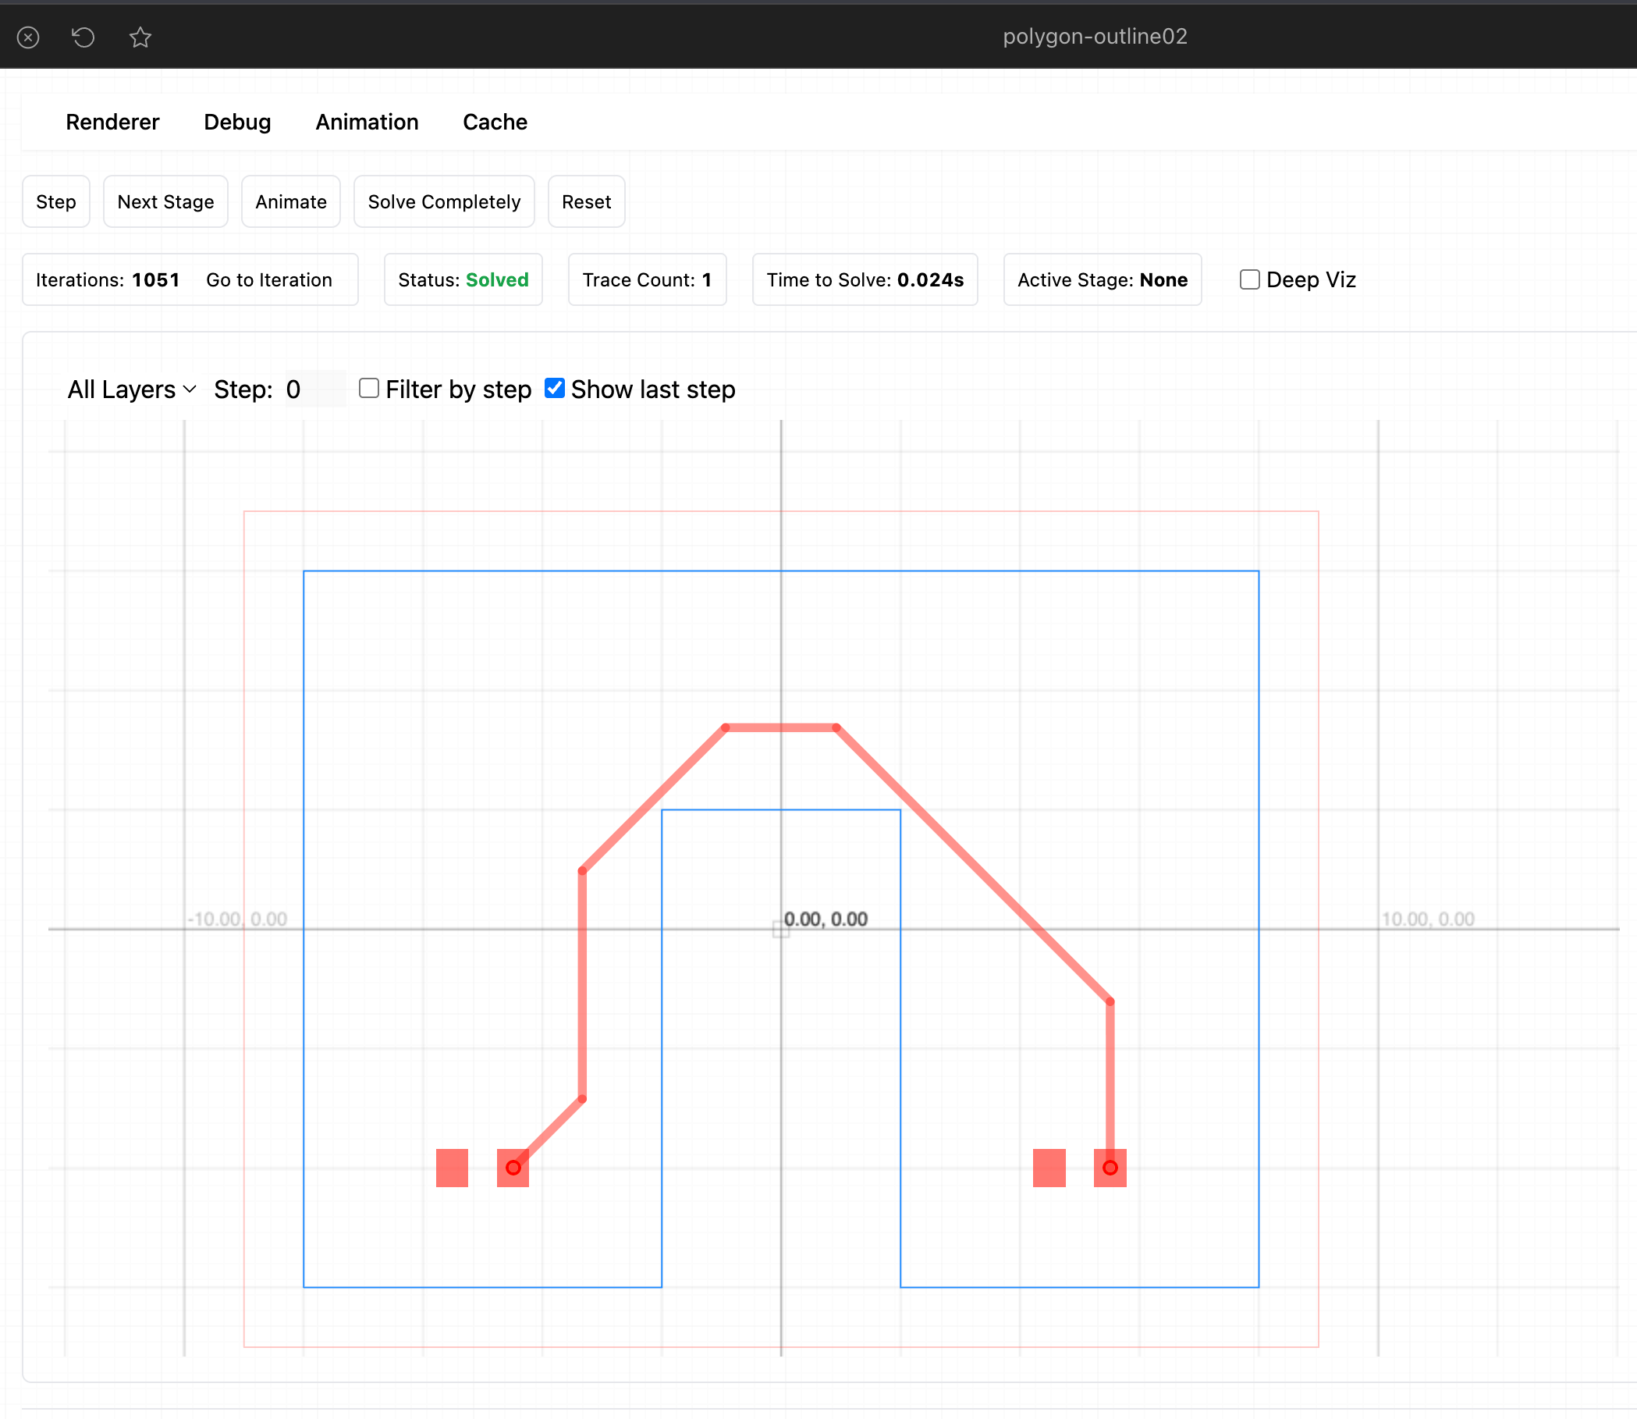Image resolution: width=1637 pixels, height=1419 pixels.
Task: Click the leftmost red pad square
Action: pyautogui.click(x=452, y=1168)
